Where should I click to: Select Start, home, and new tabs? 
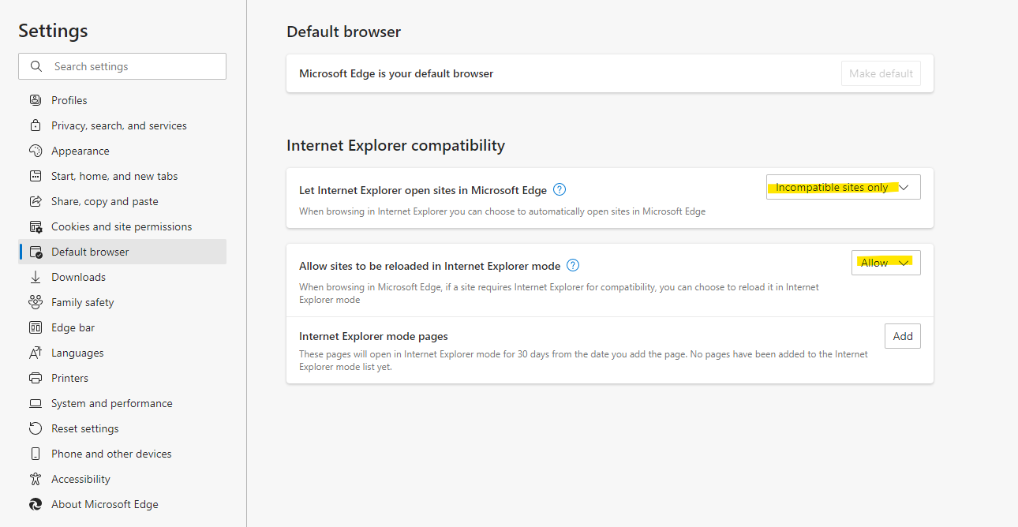point(122,176)
